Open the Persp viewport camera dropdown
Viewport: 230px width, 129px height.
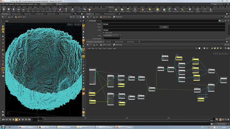point(70,24)
